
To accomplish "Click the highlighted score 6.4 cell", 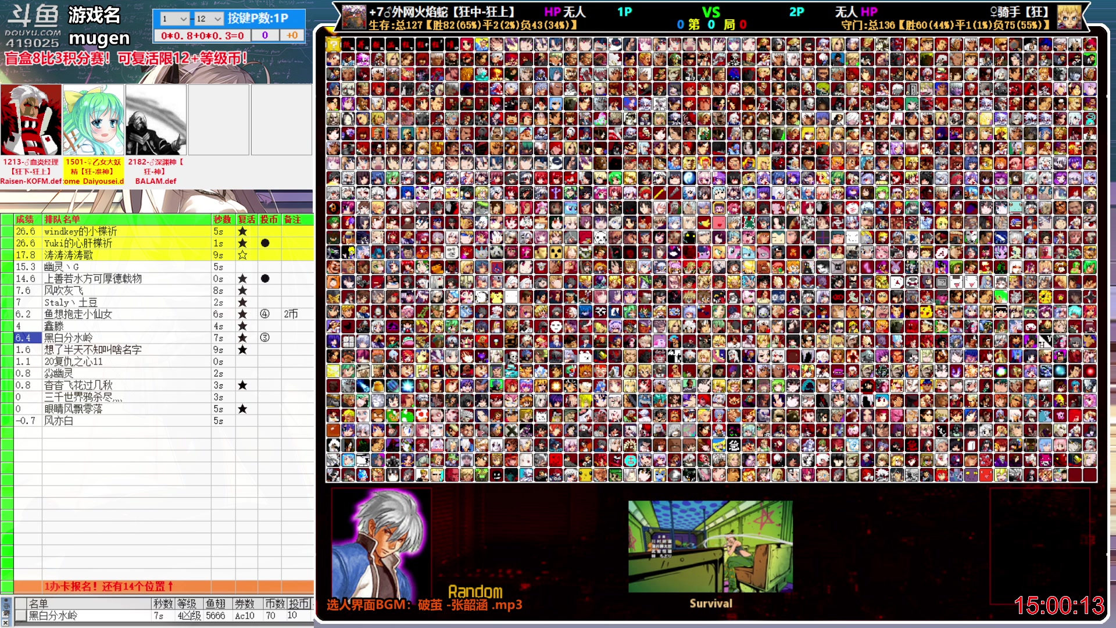I will [27, 338].
